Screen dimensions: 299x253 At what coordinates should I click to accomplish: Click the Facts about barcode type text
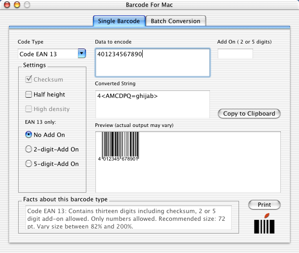[128, 218]
